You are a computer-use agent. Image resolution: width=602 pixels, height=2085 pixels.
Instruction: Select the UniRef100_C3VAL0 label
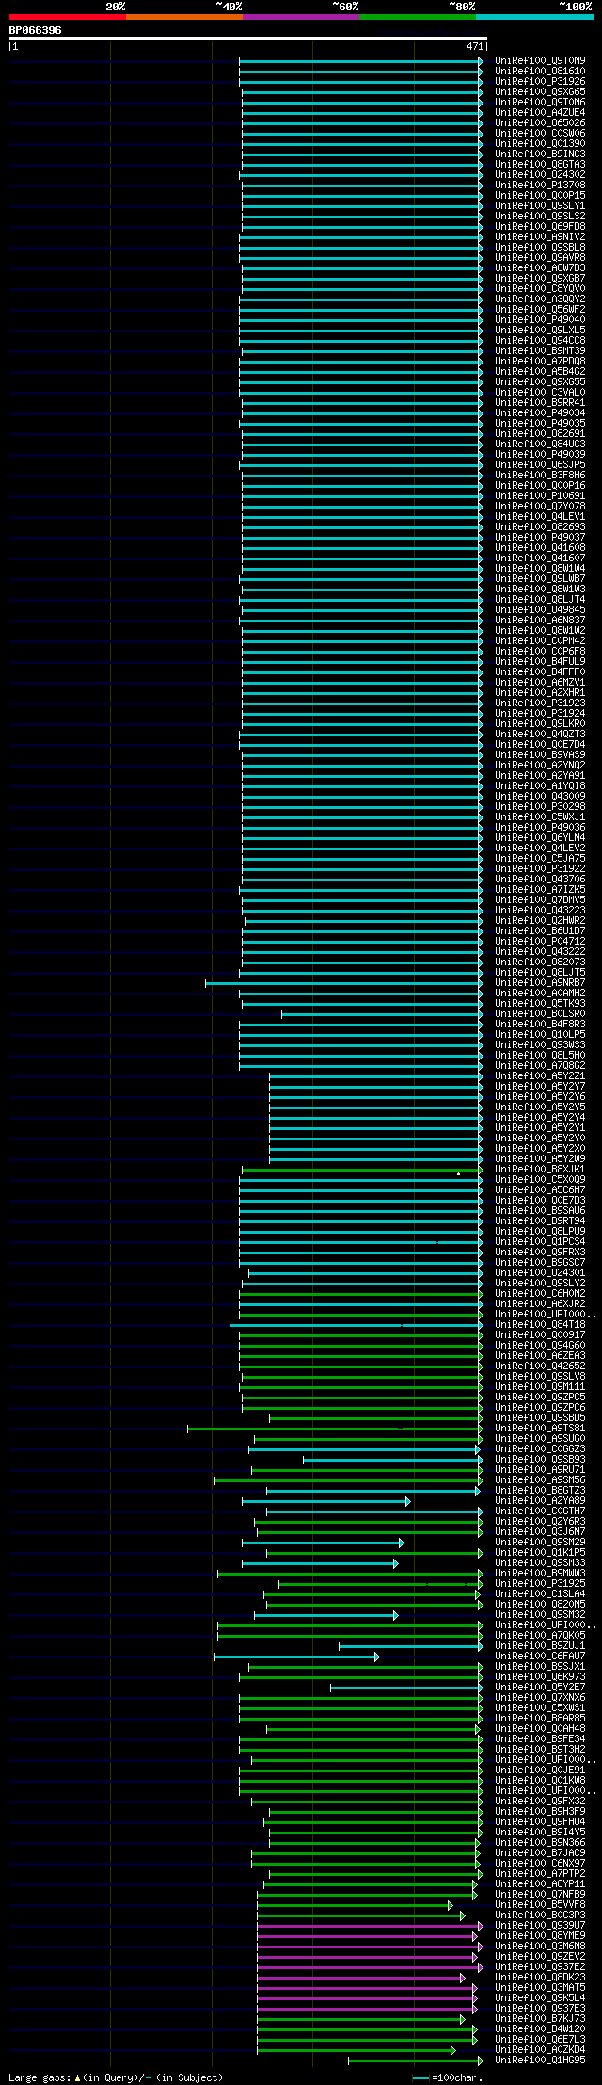point(540,393)
